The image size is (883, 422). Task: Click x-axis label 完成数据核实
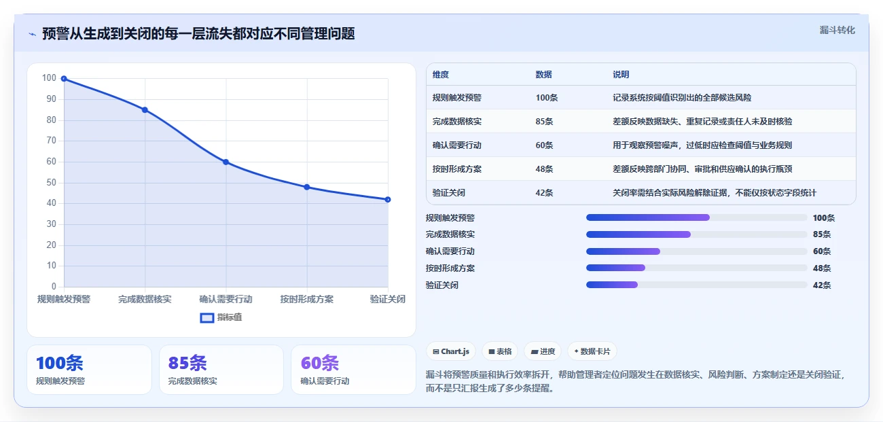pos(145,299)
